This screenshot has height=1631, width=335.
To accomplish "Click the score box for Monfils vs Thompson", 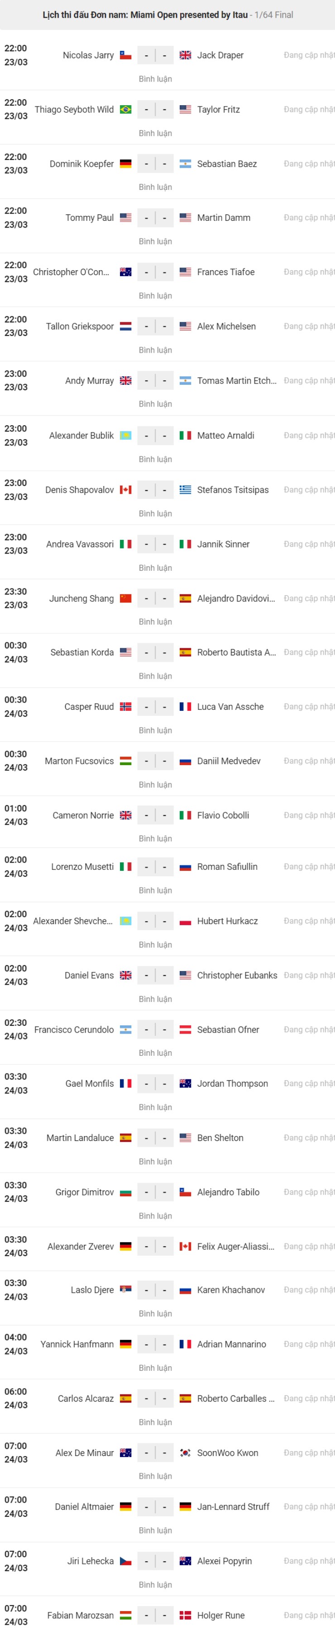I will 155,1083.
